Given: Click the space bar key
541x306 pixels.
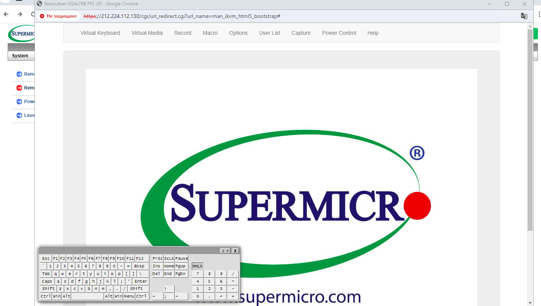Looking at the screenshot, I should (87, 296).
